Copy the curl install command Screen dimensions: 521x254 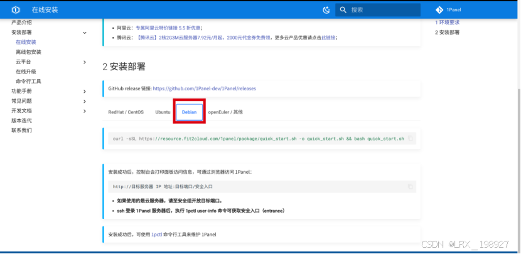(x=411, y=139)
